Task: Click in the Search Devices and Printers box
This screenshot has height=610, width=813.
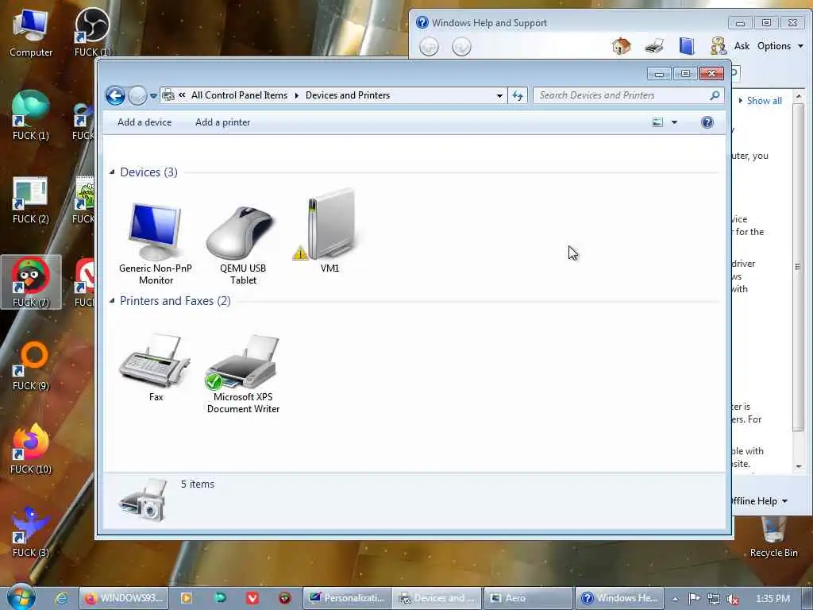Action: (622, 95)
